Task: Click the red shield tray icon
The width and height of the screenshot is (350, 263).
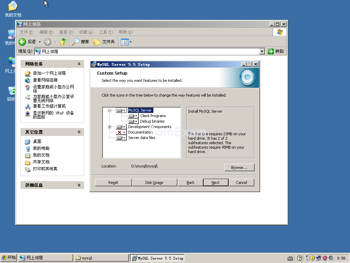Action: (x=325, y=258)
